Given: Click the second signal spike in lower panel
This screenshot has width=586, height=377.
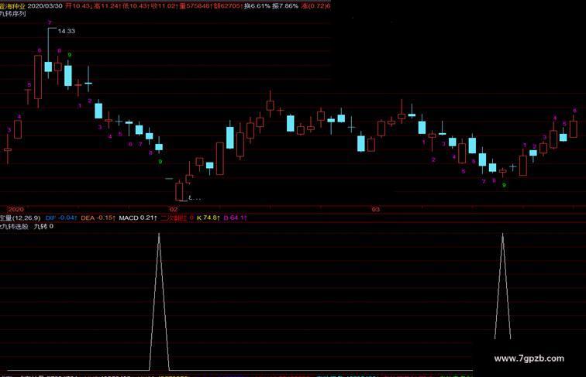Looking at the screenshot, I should [502, 286].
